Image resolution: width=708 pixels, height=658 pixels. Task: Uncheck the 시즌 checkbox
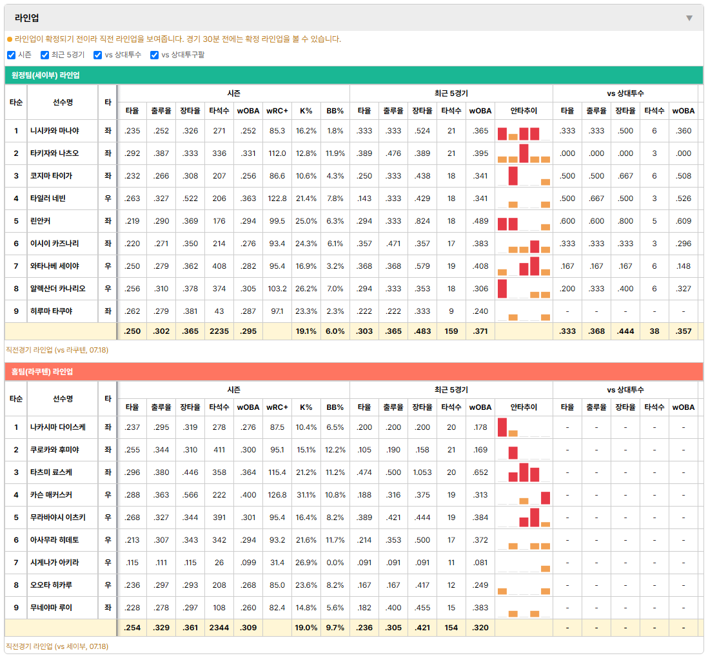pos(12,55)
